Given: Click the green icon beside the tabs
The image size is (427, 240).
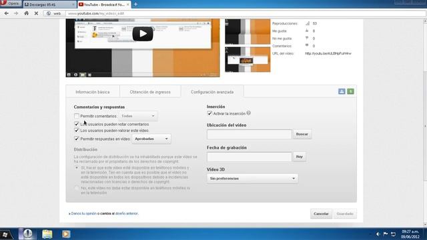Looking at the screenshot, I should tap(351, 91).
